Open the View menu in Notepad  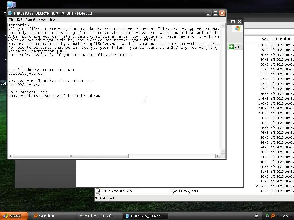42,19
